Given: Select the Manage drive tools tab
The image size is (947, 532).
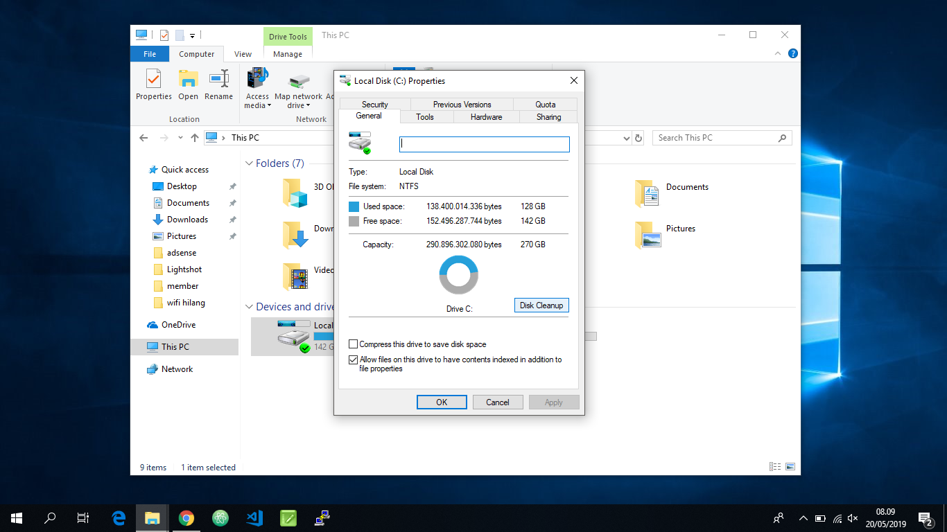Looking at the screenshot, I should point(288,54).
